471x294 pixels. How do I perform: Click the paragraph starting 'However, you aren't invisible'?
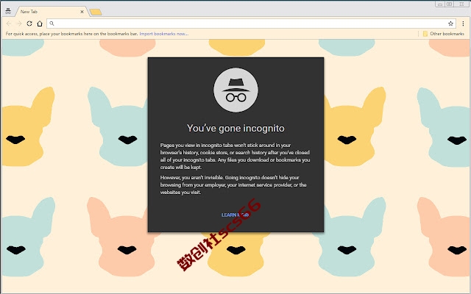tap(233, 184)
